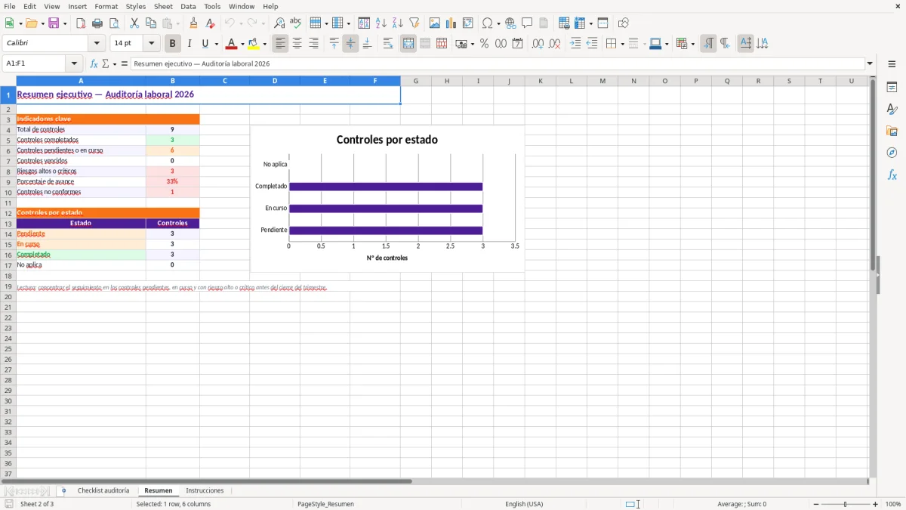Viewport: 906px width, 510px height.
Task: Switch to the Instrucciones sheet tab
Action: (x=205, y=491)
